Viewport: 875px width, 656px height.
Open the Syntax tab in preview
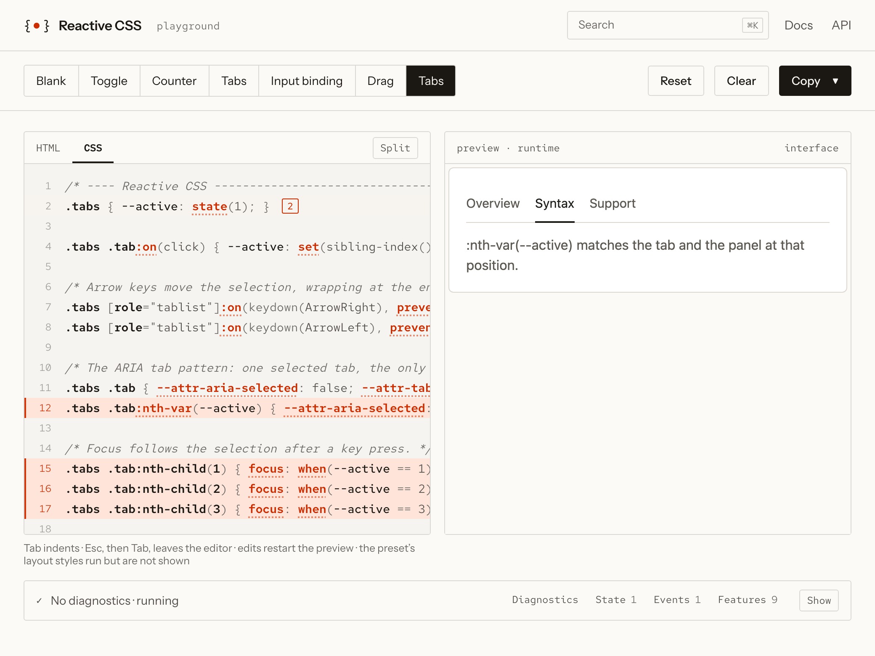point(554,204)
